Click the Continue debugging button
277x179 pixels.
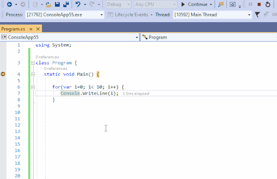[194, 4]
